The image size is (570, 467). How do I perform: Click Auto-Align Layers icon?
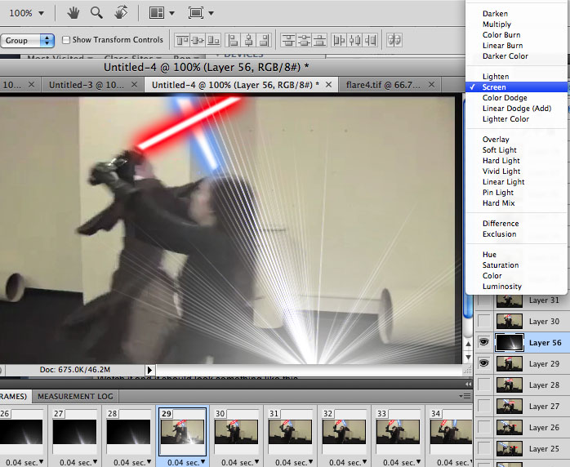(x=394, y=40)
